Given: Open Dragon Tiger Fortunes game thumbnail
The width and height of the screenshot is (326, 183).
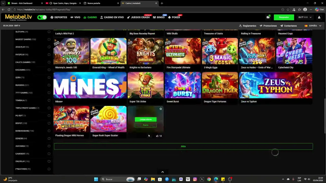Looking at the screenshot, I should click(x=220, y=85).
